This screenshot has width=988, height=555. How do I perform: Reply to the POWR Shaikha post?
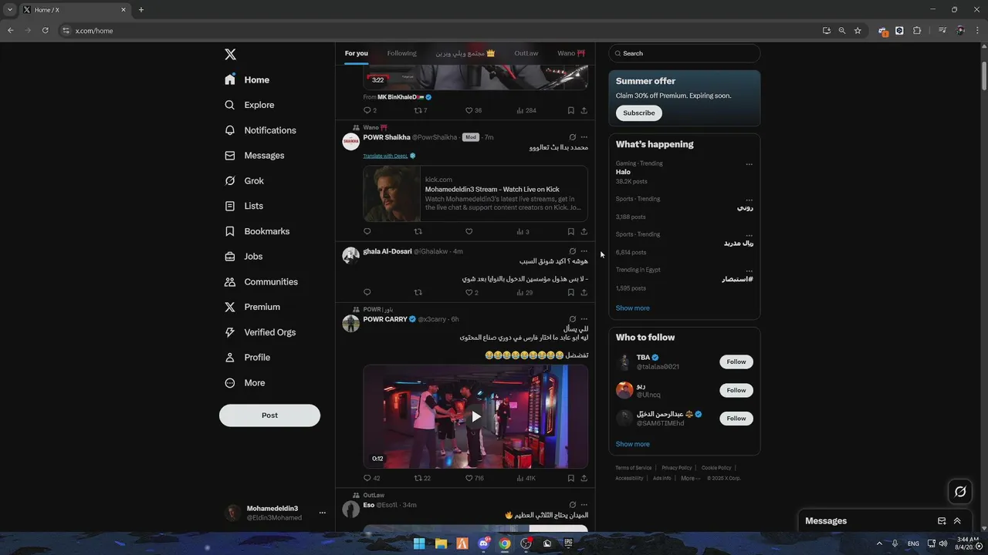click(367, 231)
